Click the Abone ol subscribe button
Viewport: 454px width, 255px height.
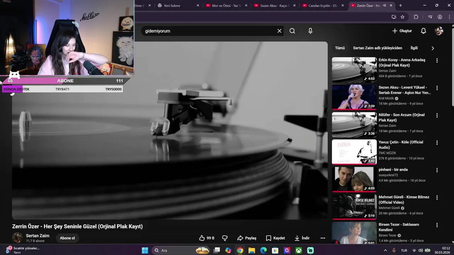point(67,238)
